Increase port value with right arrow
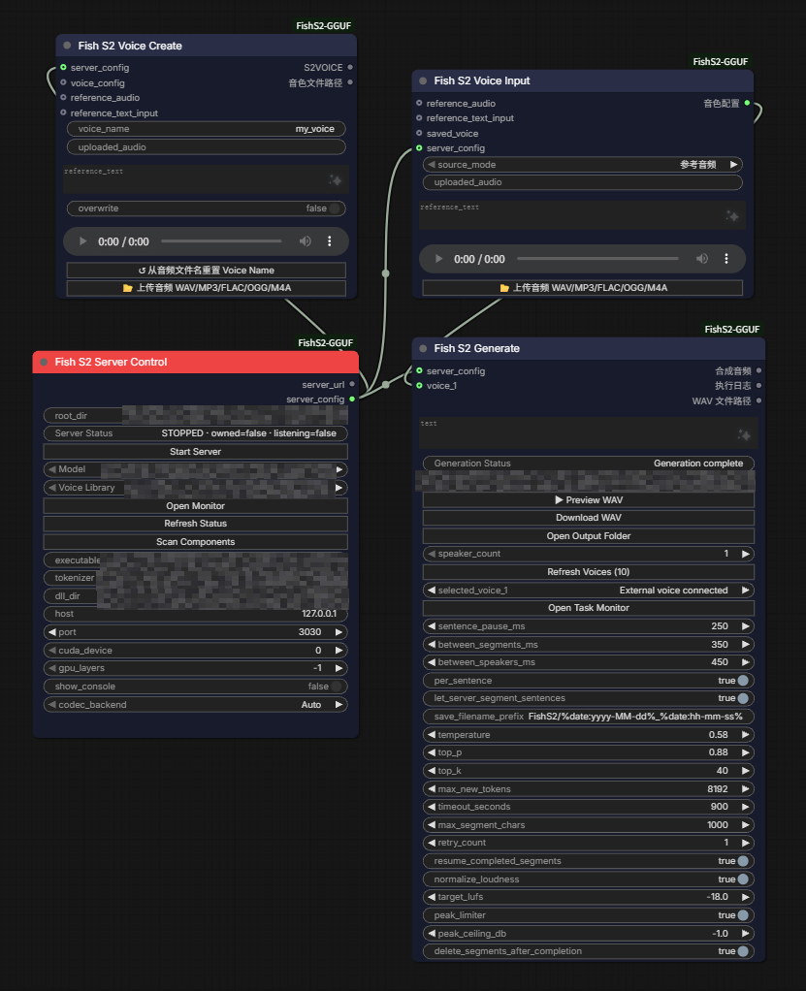The height and width of the screenshot is (991, 806). (x=339, y=632)
